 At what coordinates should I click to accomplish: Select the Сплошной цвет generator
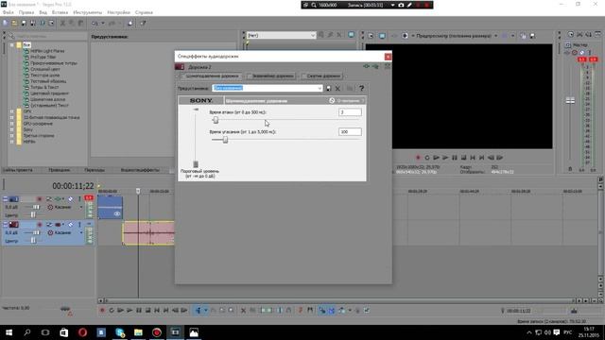pyautogui.click(x=45, y=69)
